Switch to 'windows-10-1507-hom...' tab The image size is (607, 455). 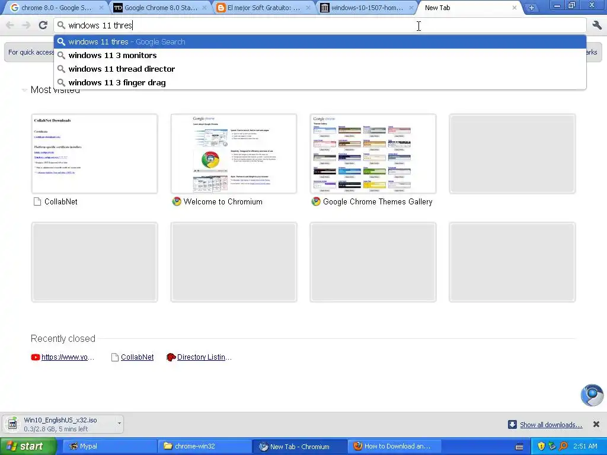point(367,8)
